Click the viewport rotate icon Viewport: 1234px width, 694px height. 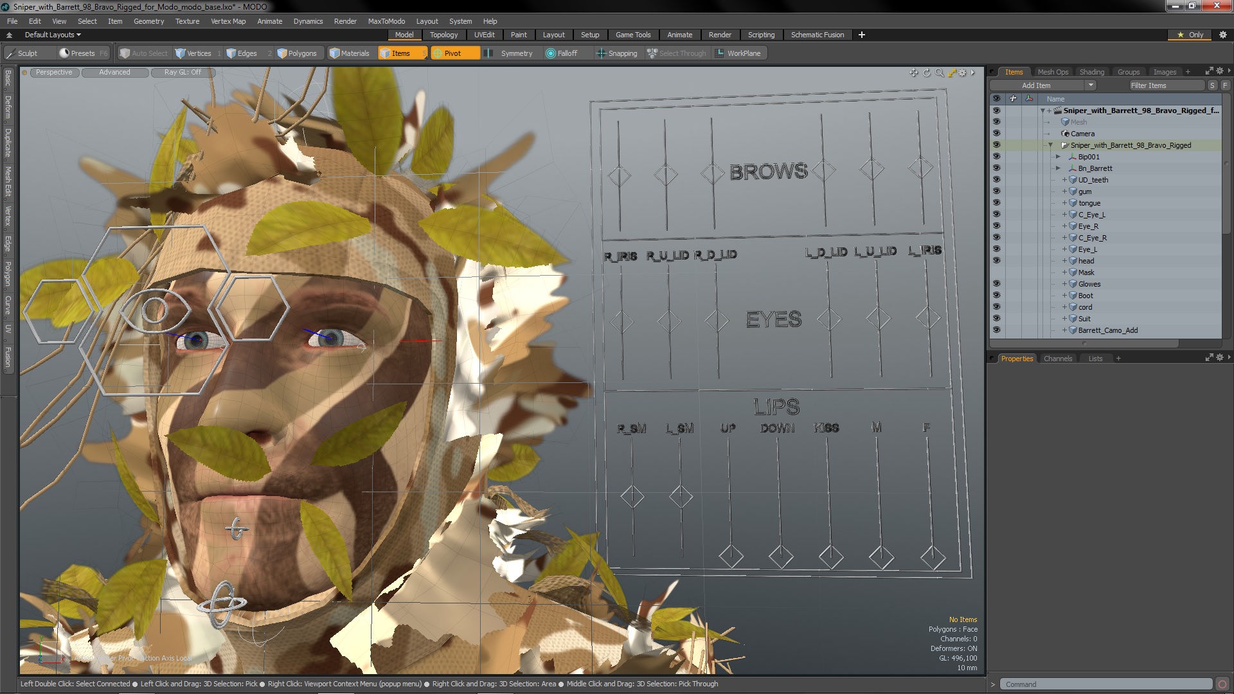point(926,73)
